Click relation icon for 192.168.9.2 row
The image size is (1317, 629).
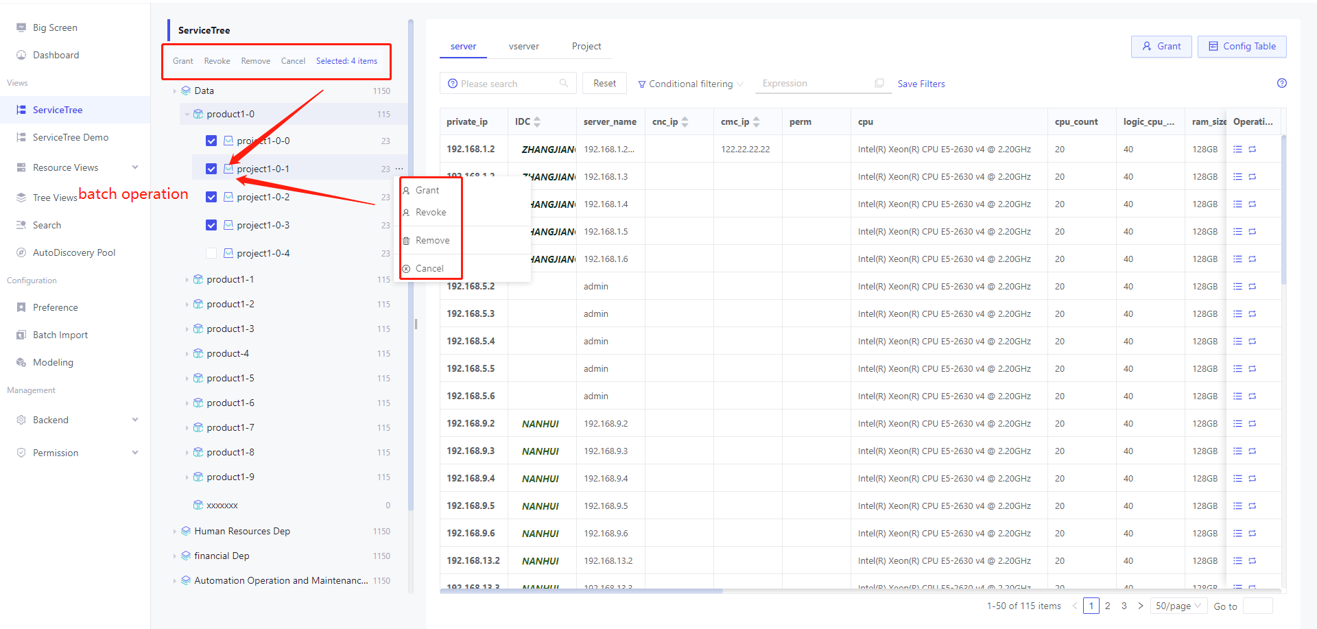1253,423
